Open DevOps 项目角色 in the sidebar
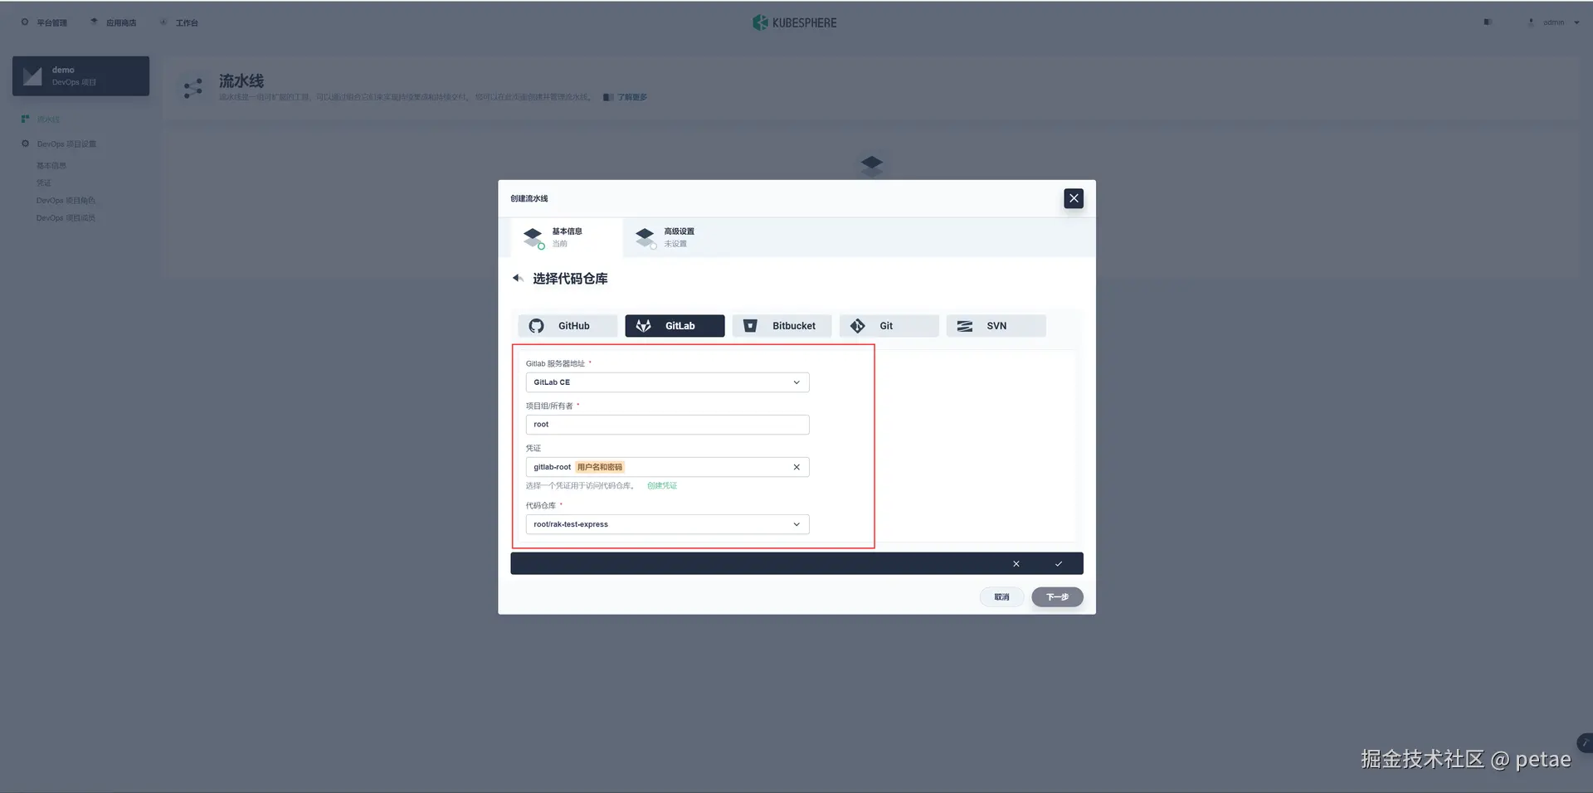Viewport: 1593px width, 793px height. pos(66,201)
